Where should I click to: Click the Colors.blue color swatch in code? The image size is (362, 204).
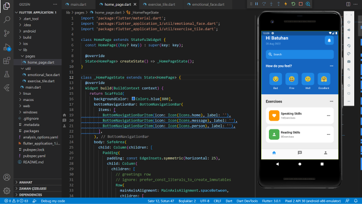pyautogui.click(x=133, y=99)
